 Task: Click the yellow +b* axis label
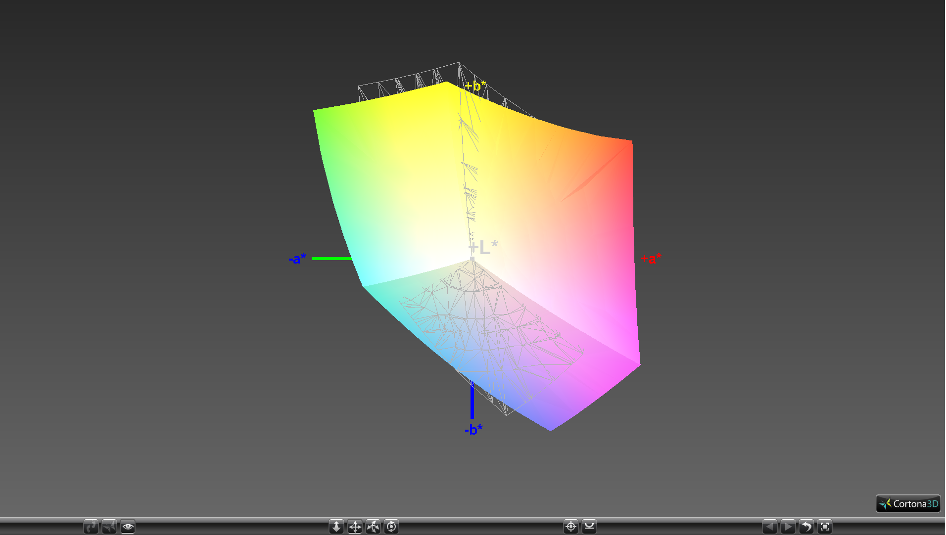(x=475, y=86)
